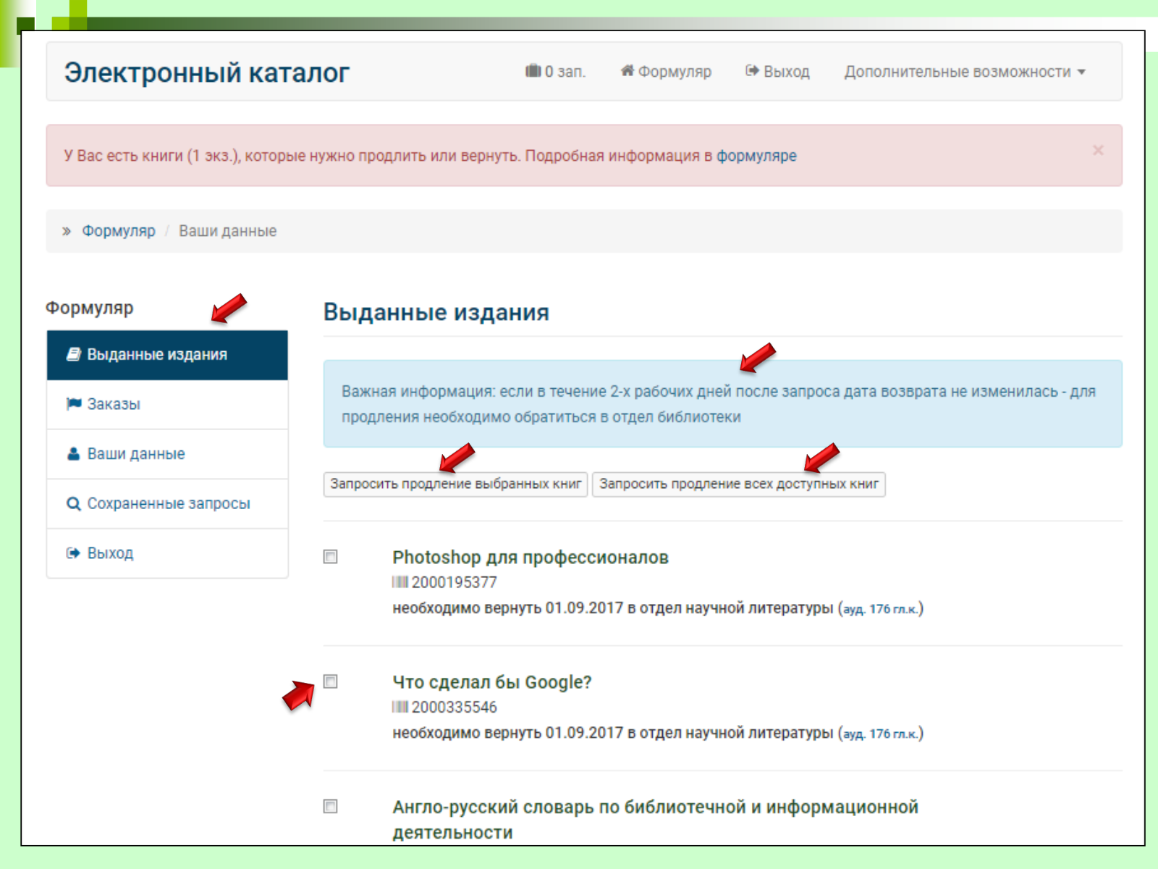Click the Выданные издания page heading
The width and height of the screenshot is (1158, 869).
coord(436,312)
